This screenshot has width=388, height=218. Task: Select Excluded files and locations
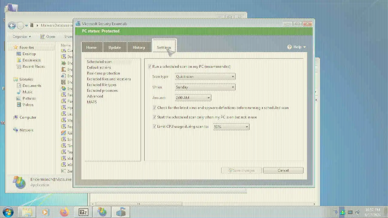[x=109, y=79]
